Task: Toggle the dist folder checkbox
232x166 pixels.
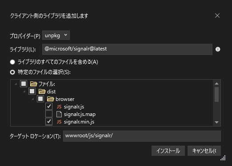Action: coord(32,91)
